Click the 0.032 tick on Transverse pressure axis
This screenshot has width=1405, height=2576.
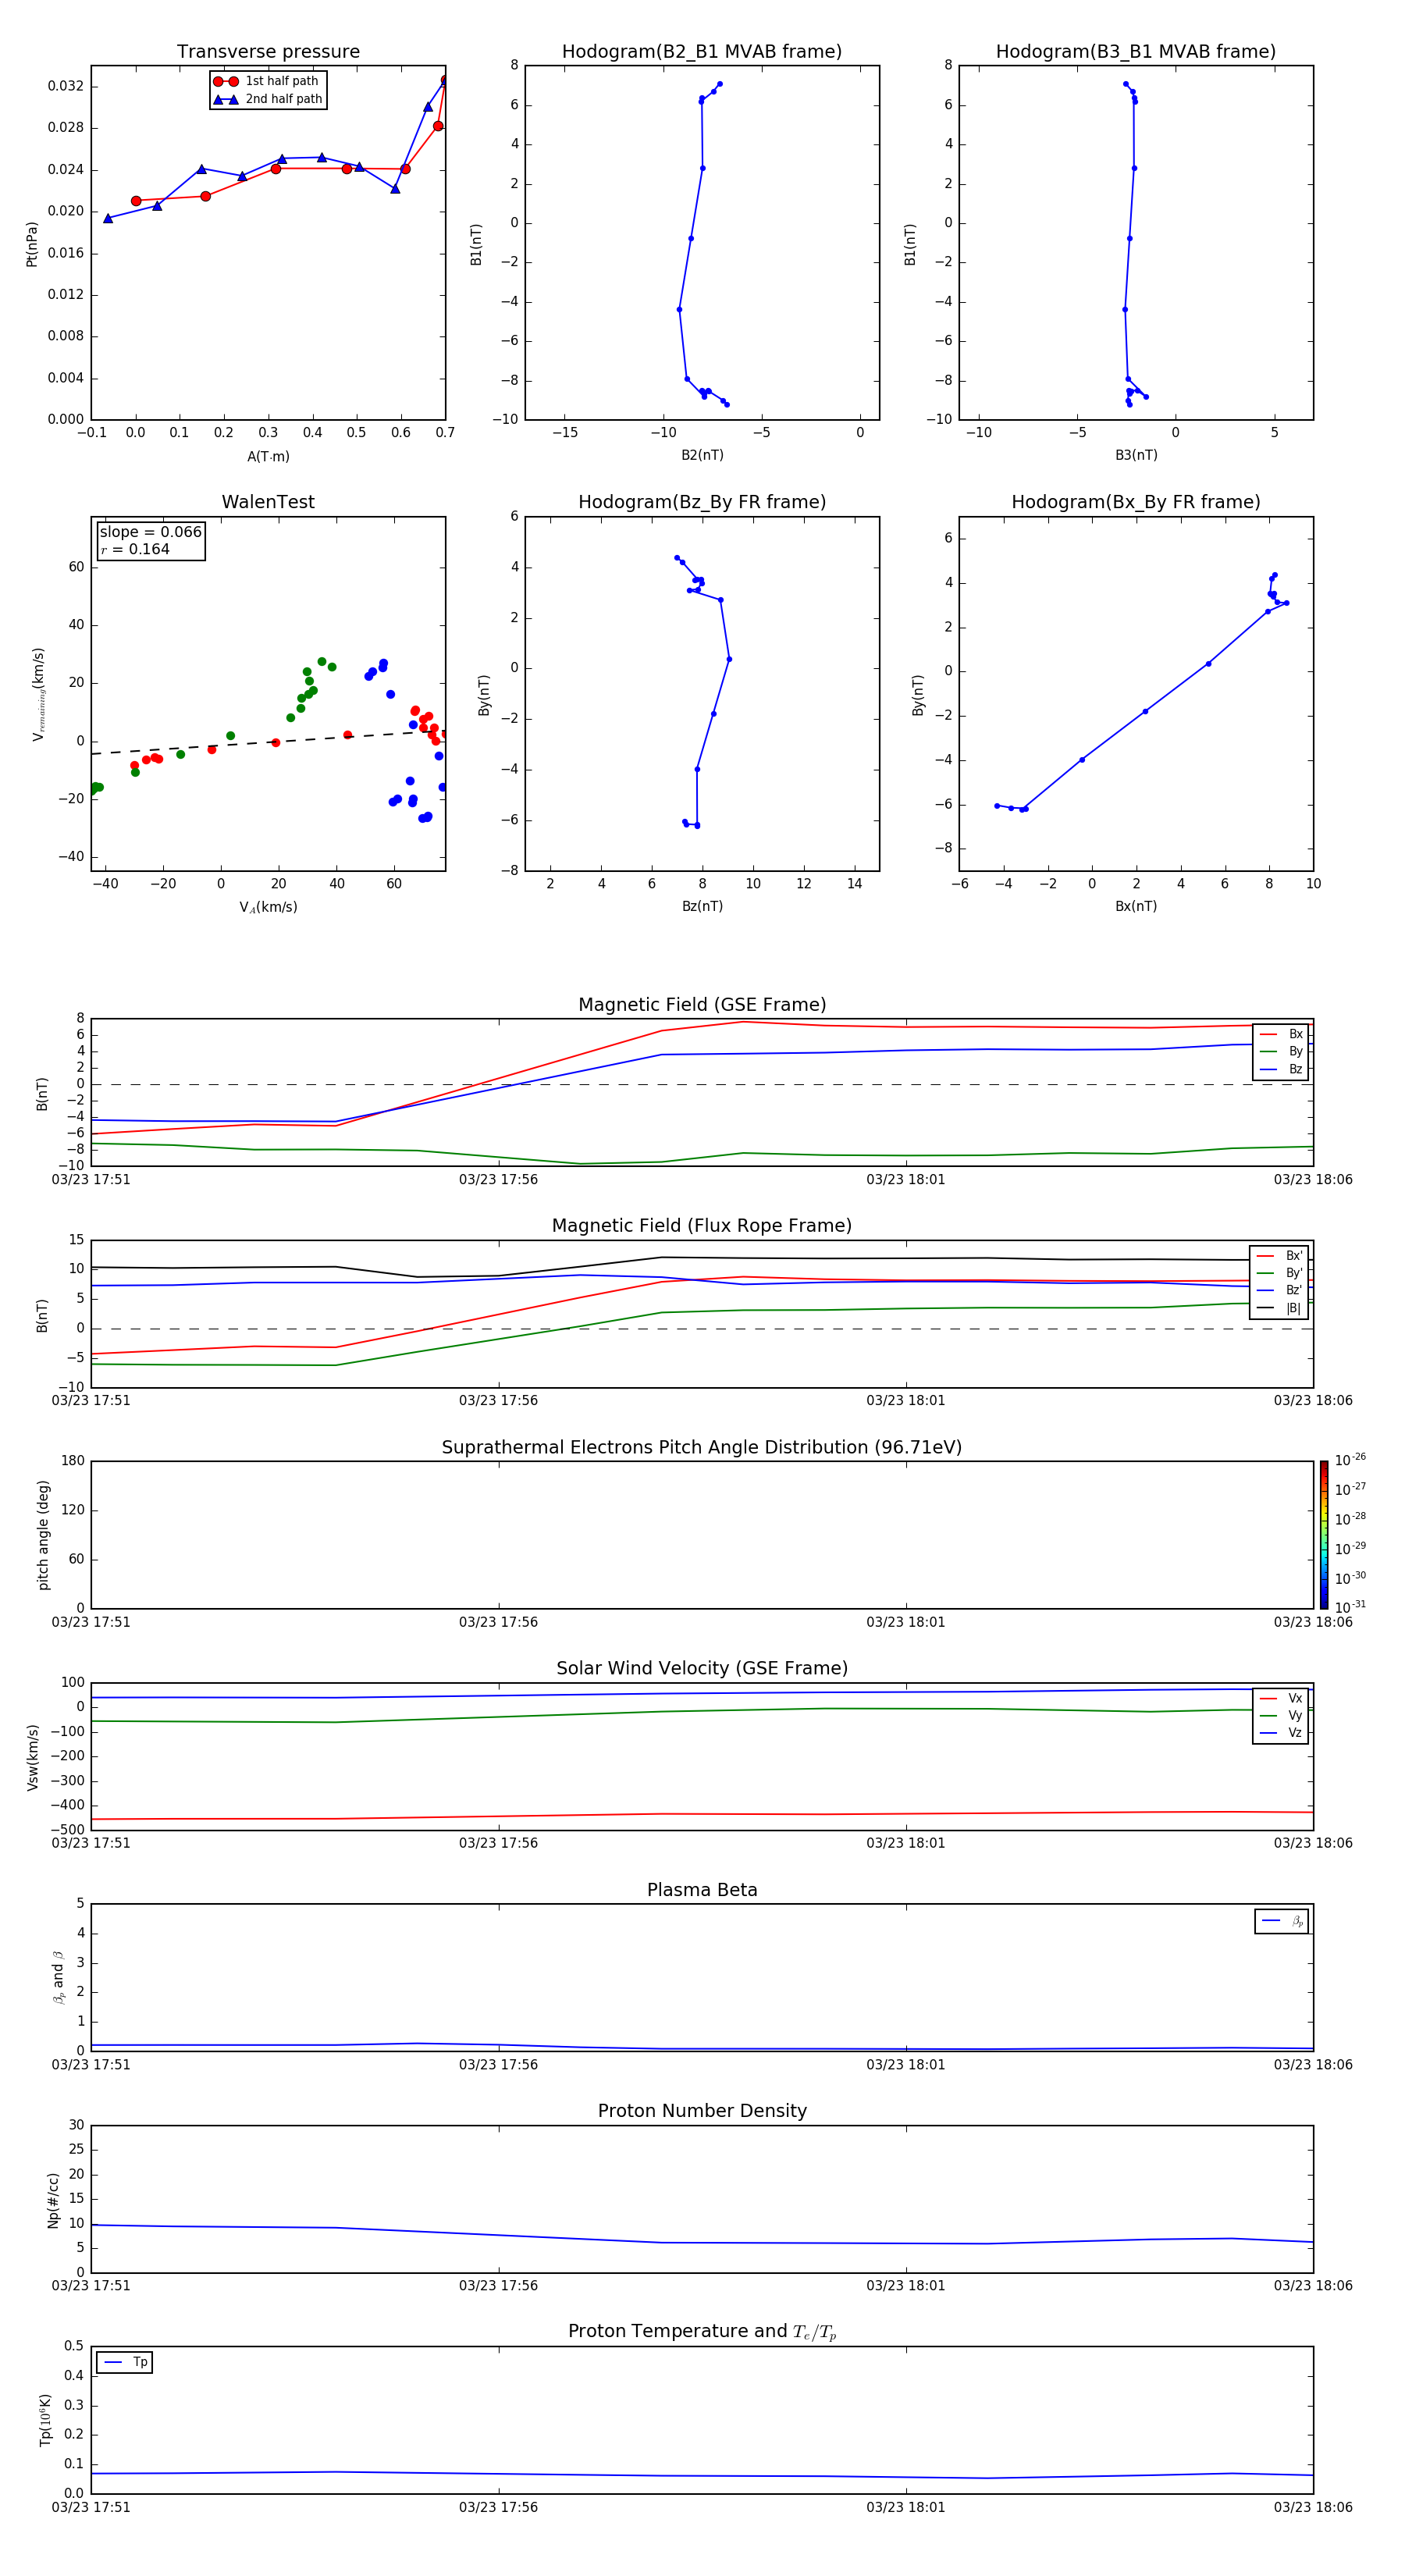click(66, 86)
